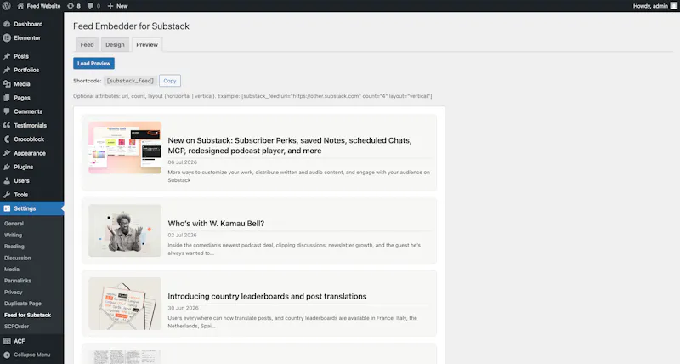
Task: Click the 30 Jun 2026 post date
Action: pos(183,308)
